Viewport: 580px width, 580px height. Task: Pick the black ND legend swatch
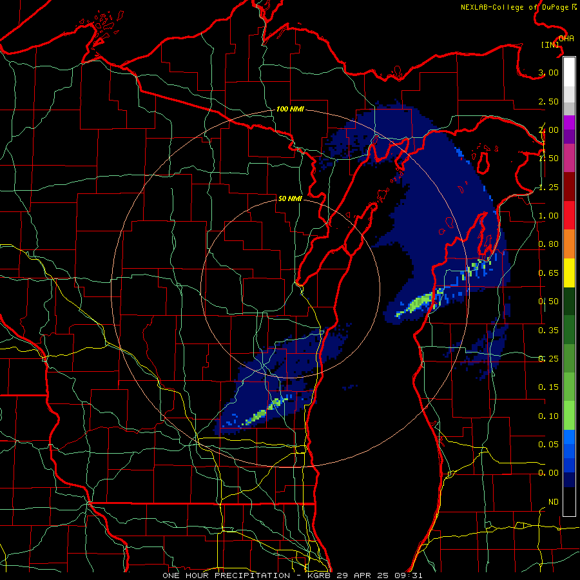click(x=569, y=501)
